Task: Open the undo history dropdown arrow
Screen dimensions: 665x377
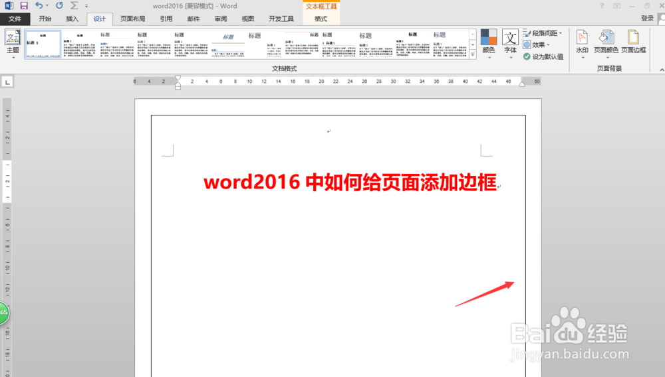Action: 47,6
